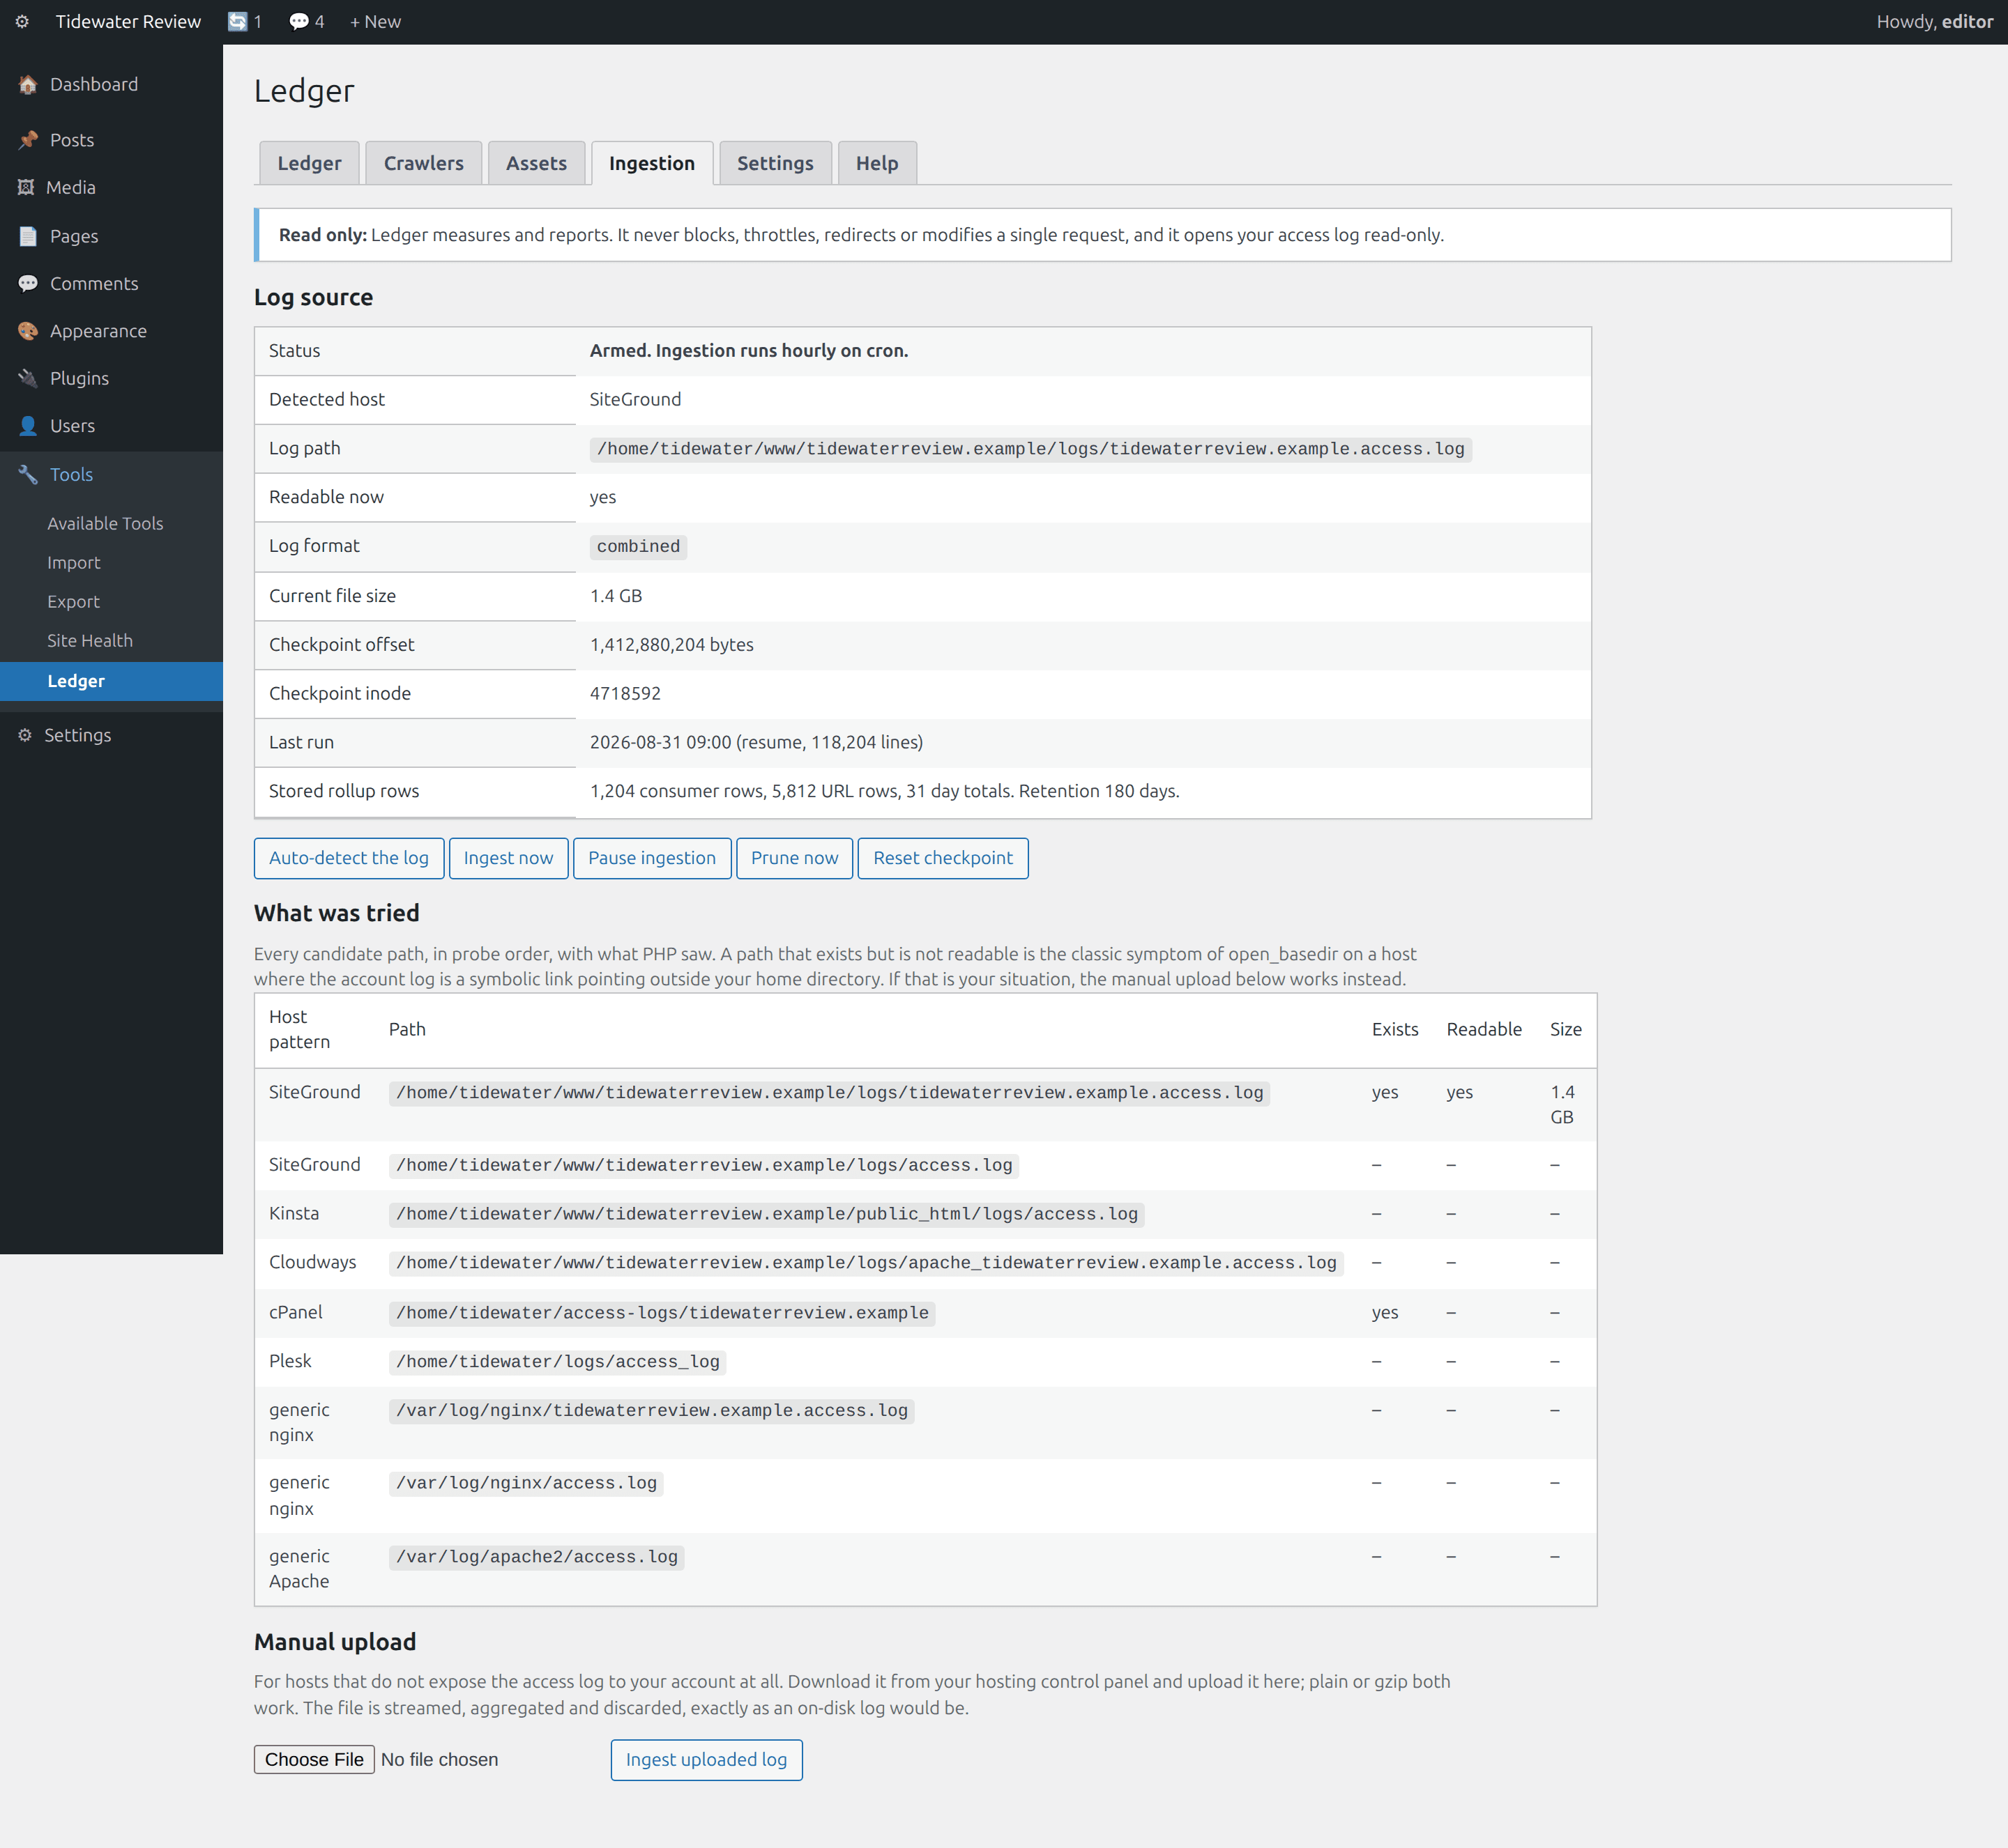Click the cPanel access-logs path
The width and height of the screenshot is (2008, 1848).
coord(662,1313)
